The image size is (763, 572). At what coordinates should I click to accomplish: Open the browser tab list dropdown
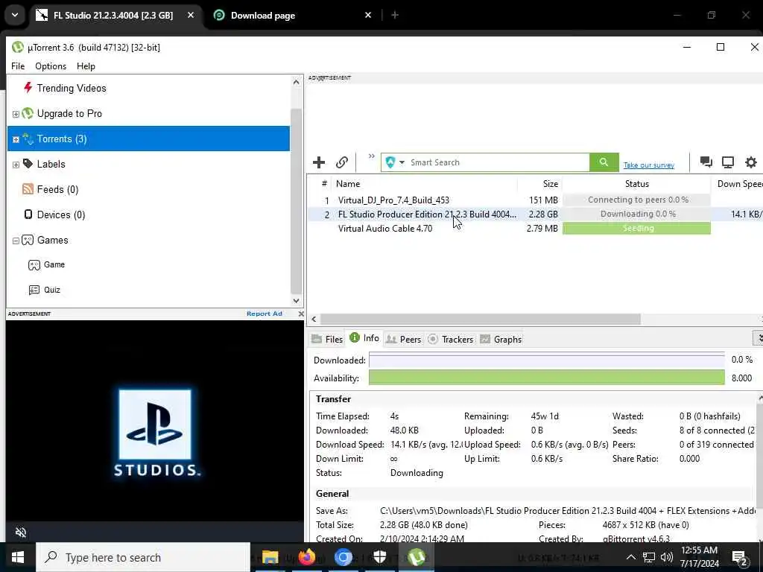point(15,15)
